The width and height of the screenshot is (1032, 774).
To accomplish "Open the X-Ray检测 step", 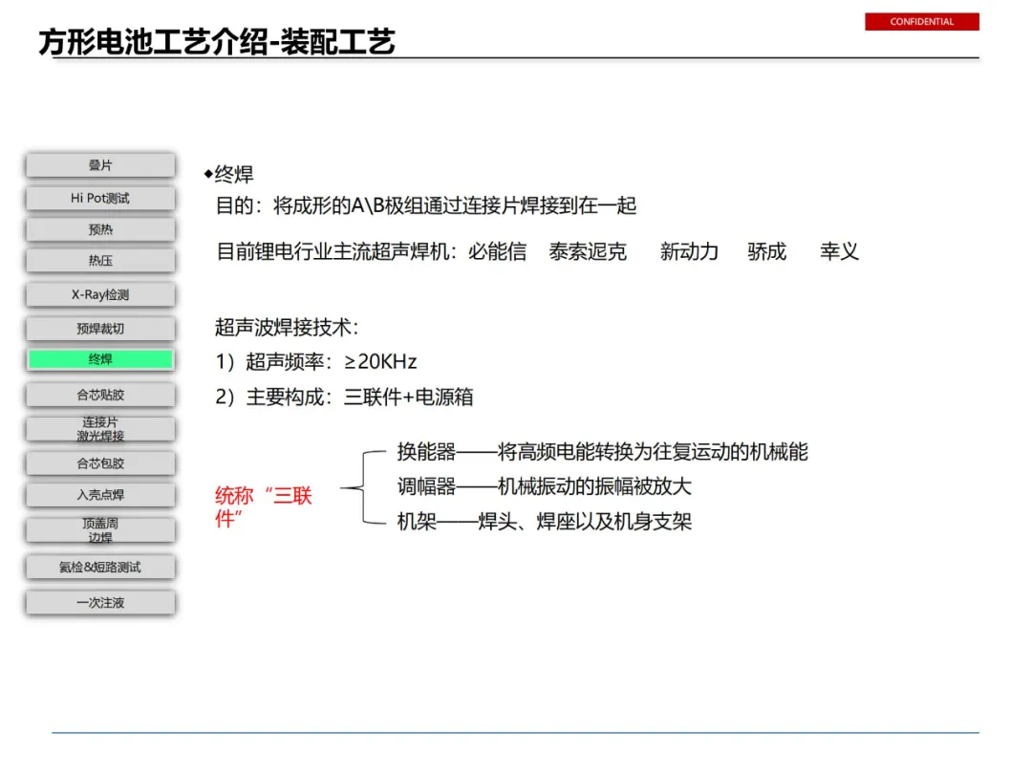I will [x=100, y=295].
